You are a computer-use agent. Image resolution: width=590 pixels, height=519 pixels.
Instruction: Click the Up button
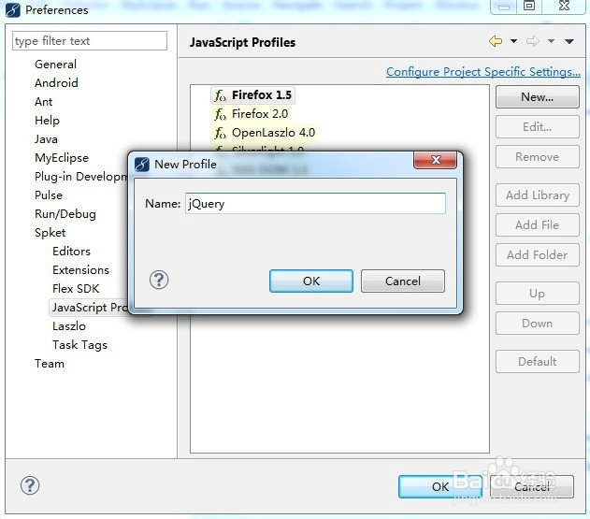click(x=538, y=294)
